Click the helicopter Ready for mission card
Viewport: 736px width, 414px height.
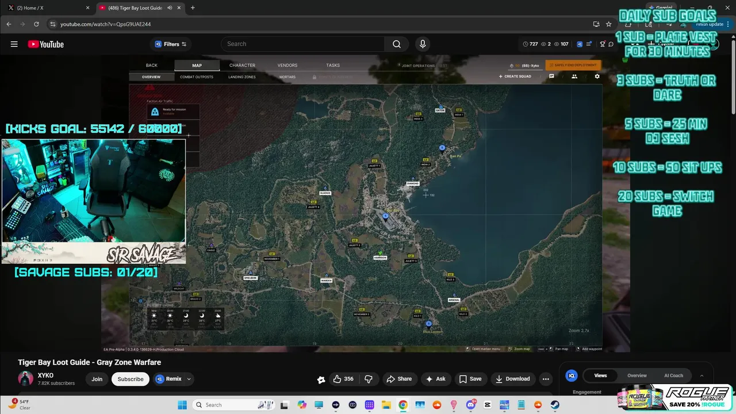(x=173, y=112)
